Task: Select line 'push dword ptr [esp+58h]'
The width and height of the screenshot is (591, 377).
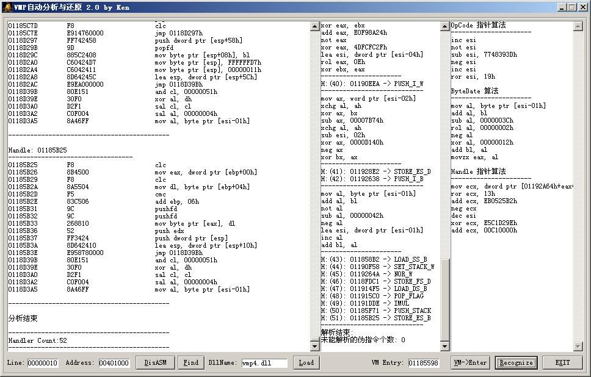Action: 198,40
